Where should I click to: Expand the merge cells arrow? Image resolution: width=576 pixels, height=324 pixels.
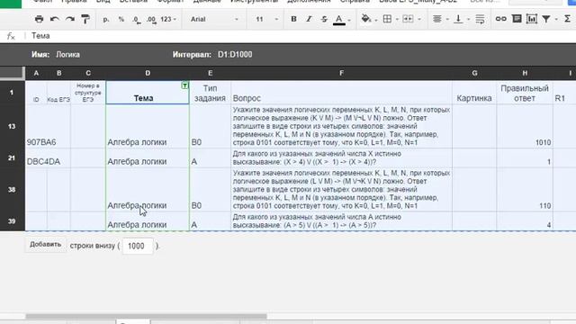419,20
